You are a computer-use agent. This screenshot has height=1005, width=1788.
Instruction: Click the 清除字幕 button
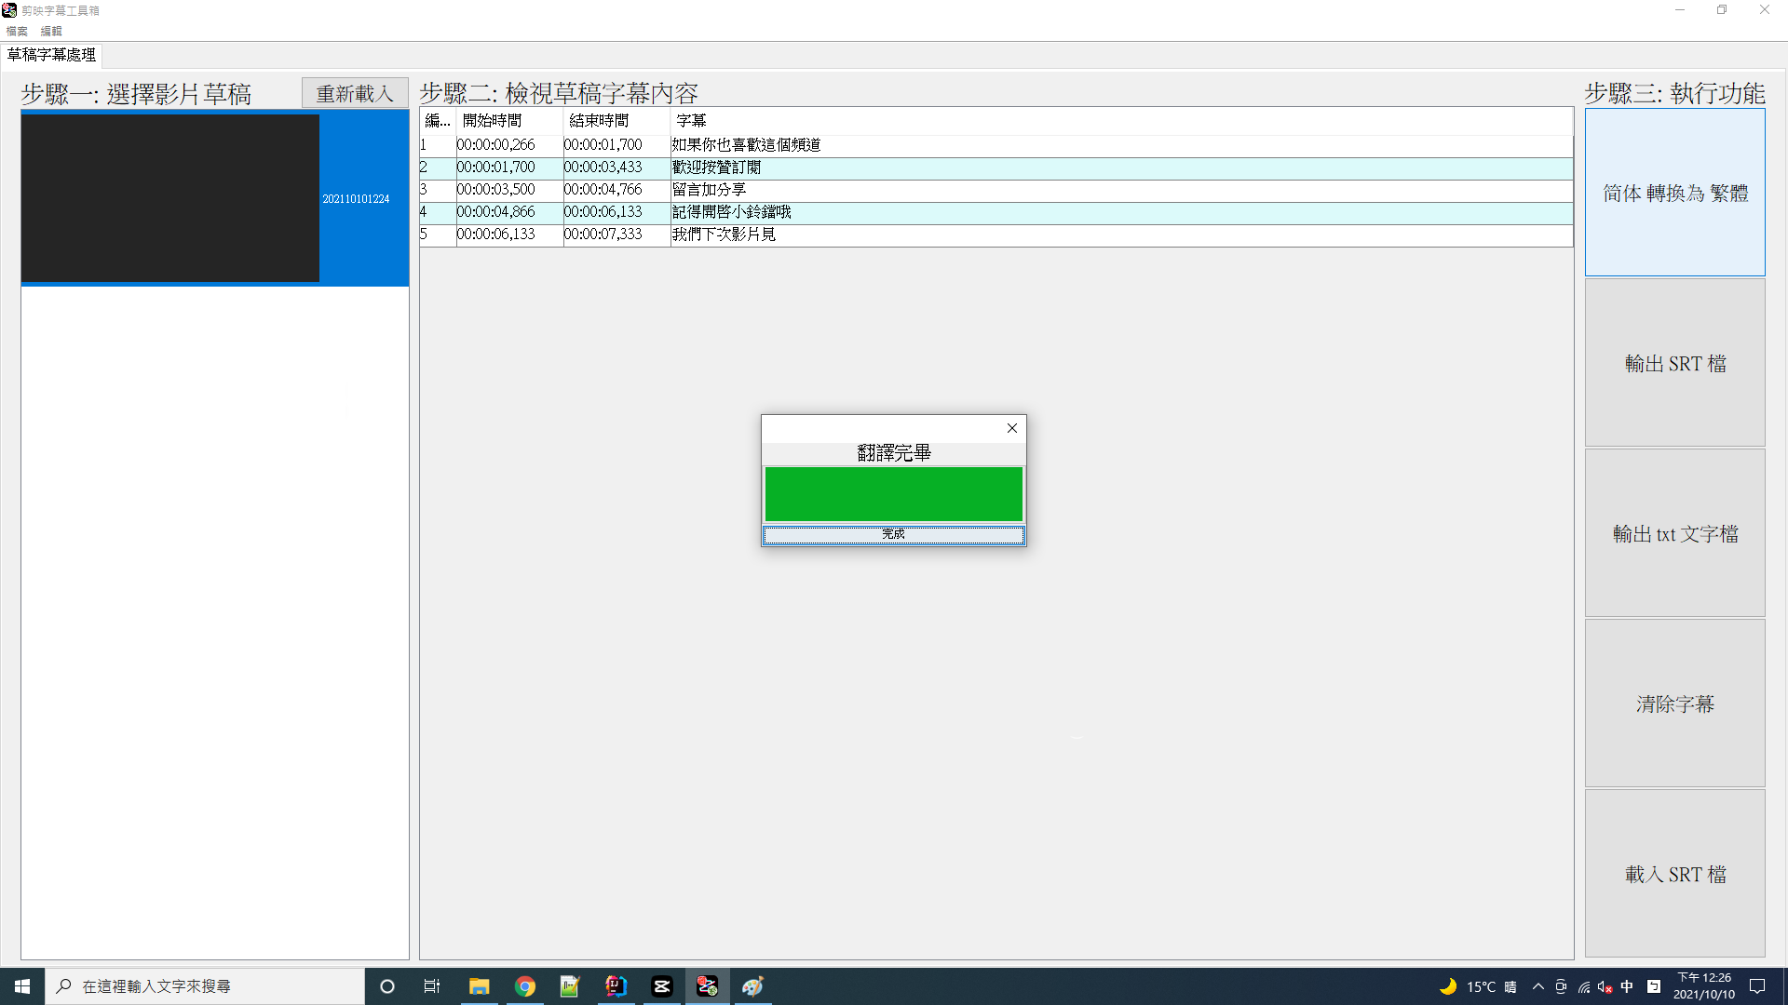pyautogui.click(x=1675, y=703)
